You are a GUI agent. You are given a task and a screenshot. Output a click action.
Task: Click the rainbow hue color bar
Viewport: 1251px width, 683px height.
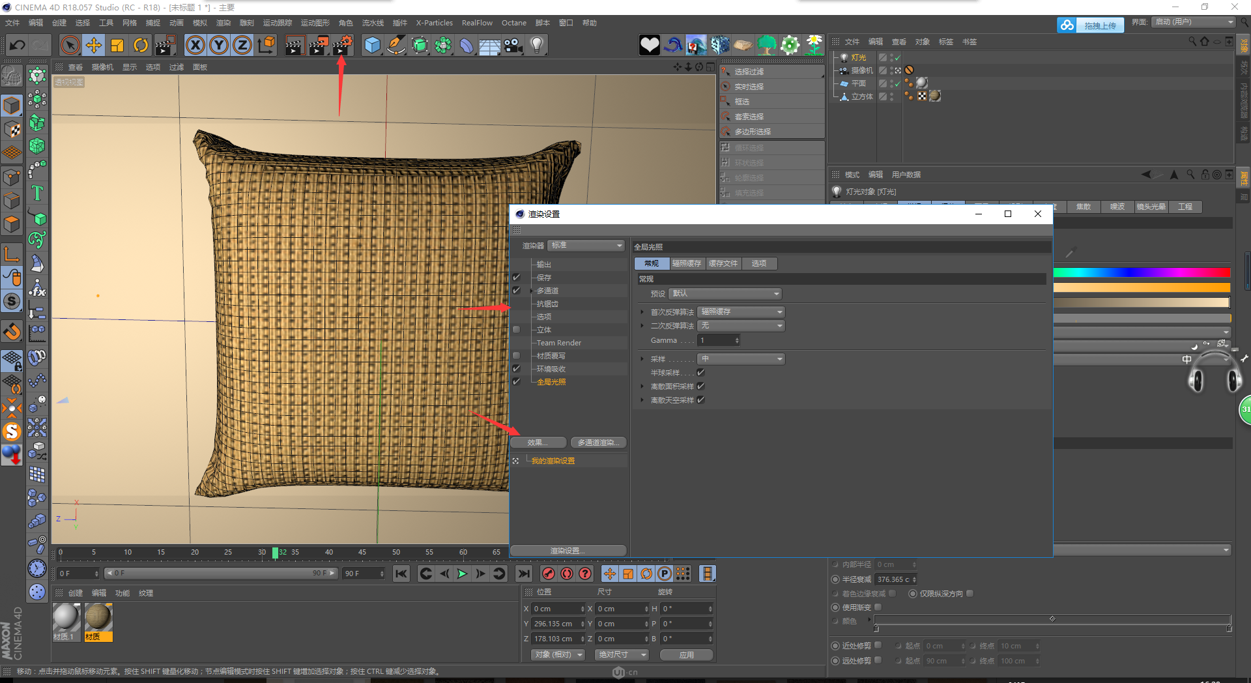(1141, 273)
